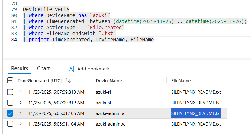Check the row for 6:05:01.104 AM
251x134 pixels.
[x=10, y=124]
